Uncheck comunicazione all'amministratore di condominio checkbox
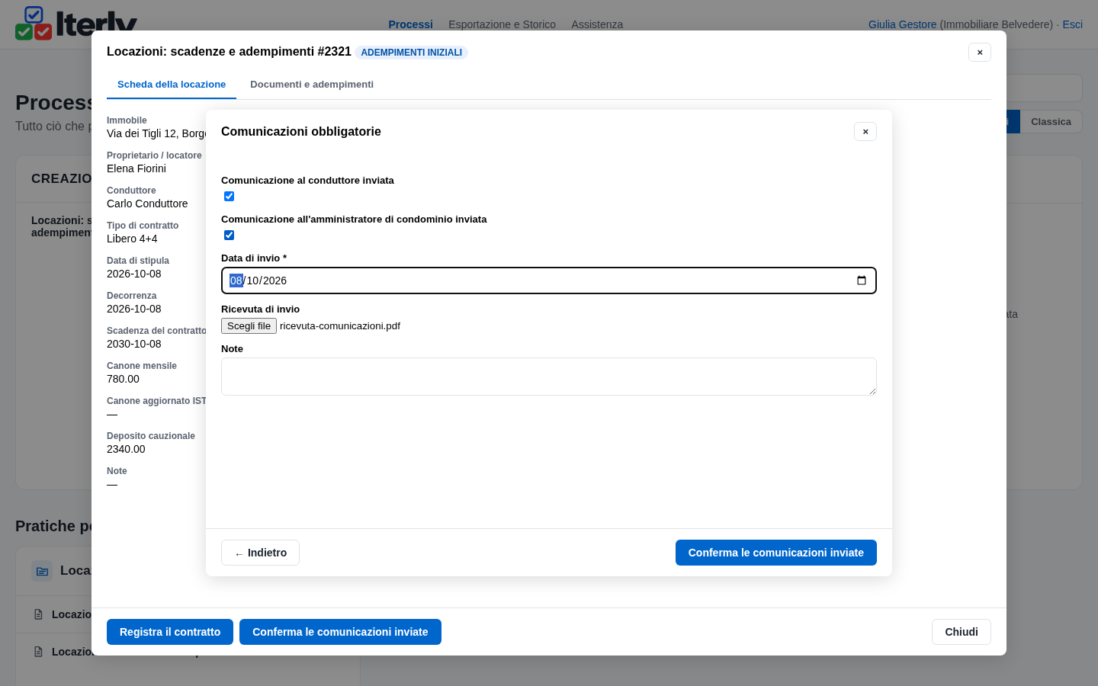This screenshot has height=686, width=1098. pos(229,236)
